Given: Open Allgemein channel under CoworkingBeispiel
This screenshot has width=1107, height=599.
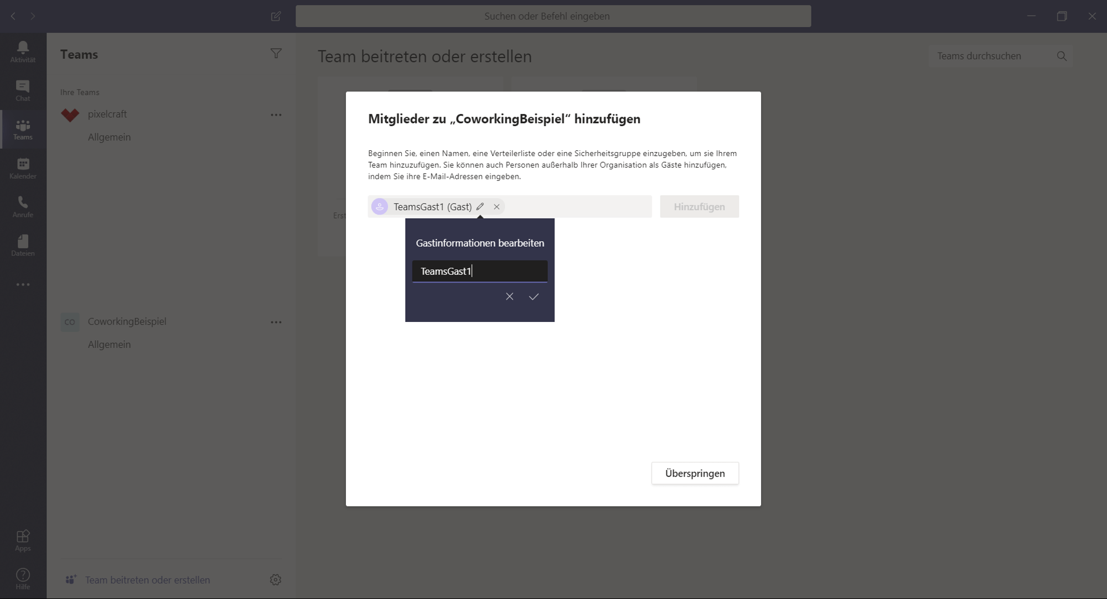Looking at the screenshot, I should pyautogui.click(x=109, y=344).
